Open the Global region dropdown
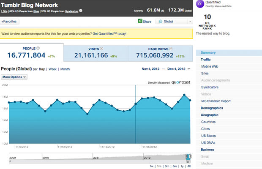The height and width of the screenshot is (169, 262). [x=174, y=22]
